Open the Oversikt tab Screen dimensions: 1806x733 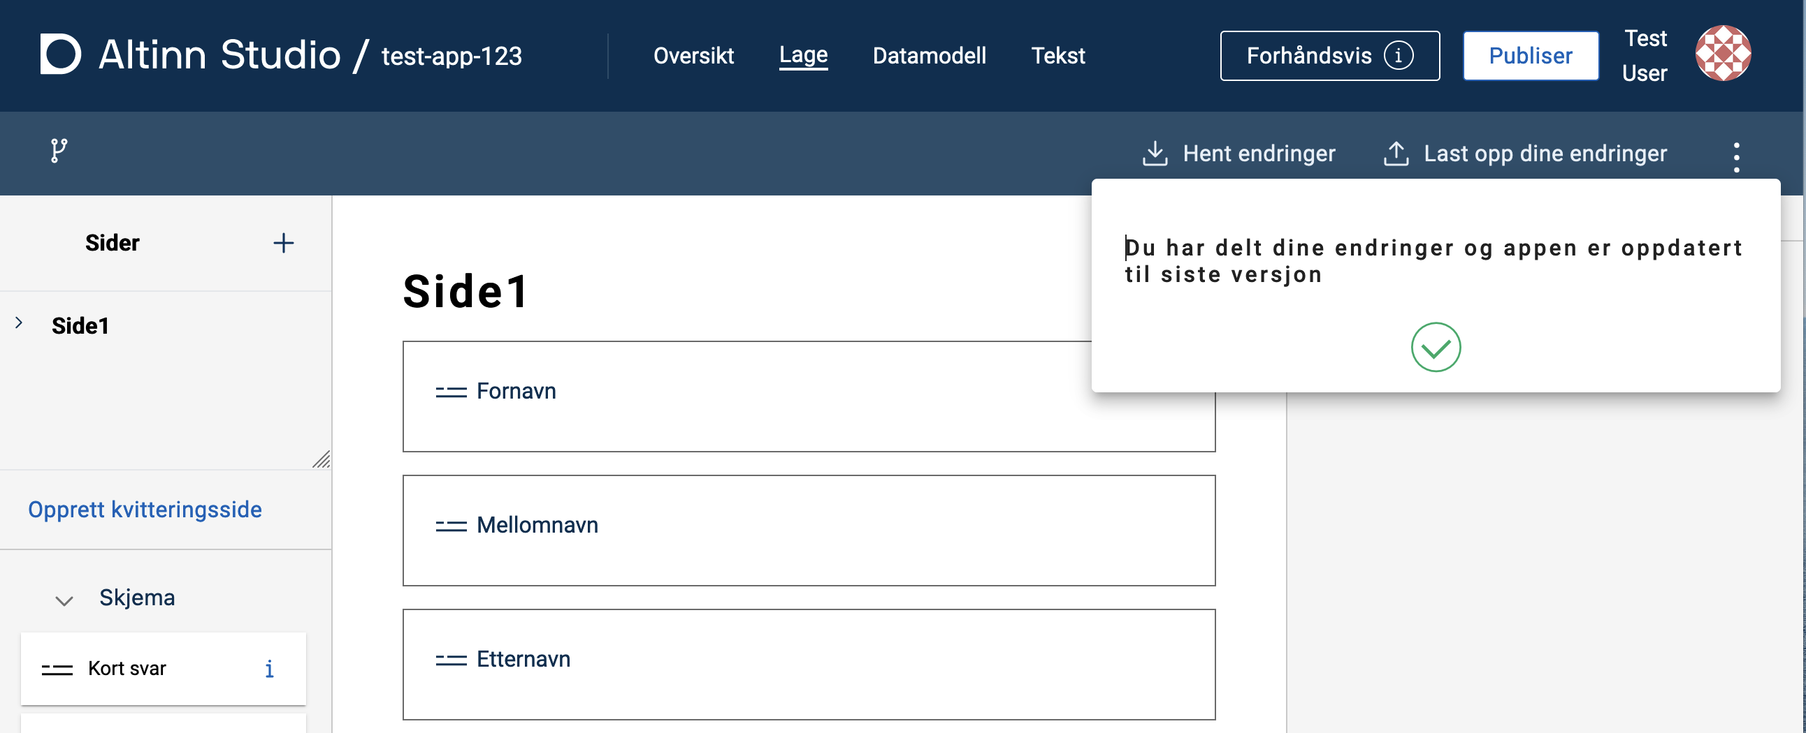point(693,55)
